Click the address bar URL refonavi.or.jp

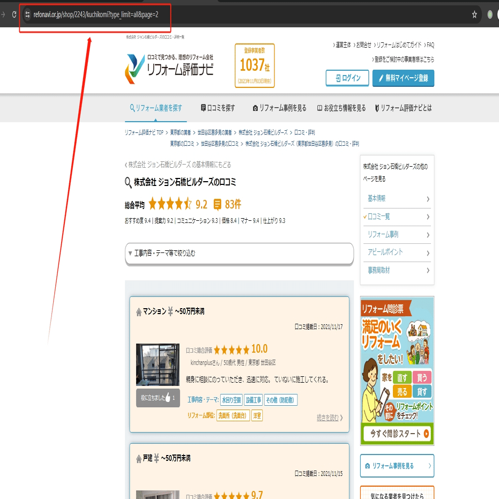[95, 14]
